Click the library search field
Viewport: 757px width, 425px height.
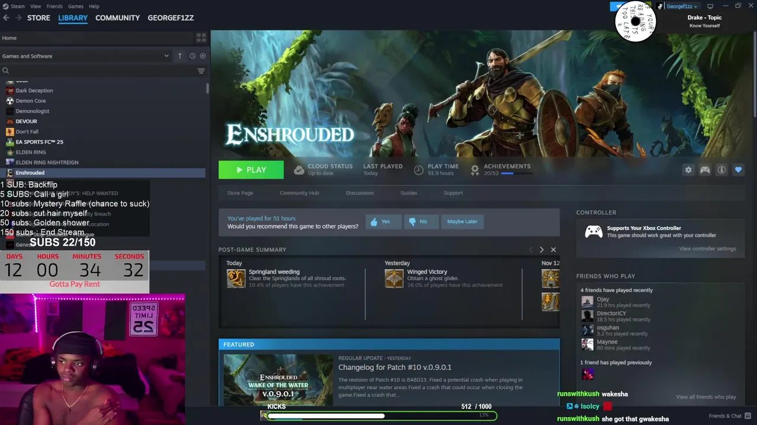pos(98,71)
